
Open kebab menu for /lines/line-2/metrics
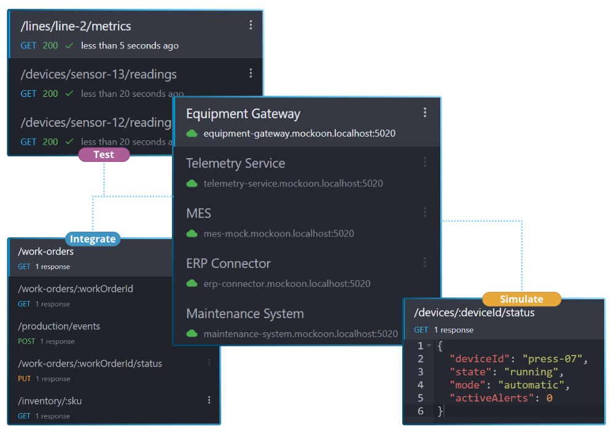click(251, 25)
